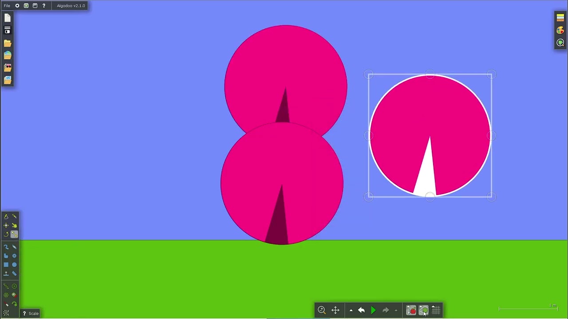Select the Thruster tool
Screen dimensions: 568x319
click(14, 295)
